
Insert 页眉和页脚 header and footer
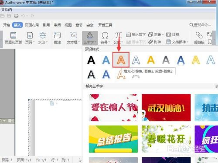click(14, 38)
